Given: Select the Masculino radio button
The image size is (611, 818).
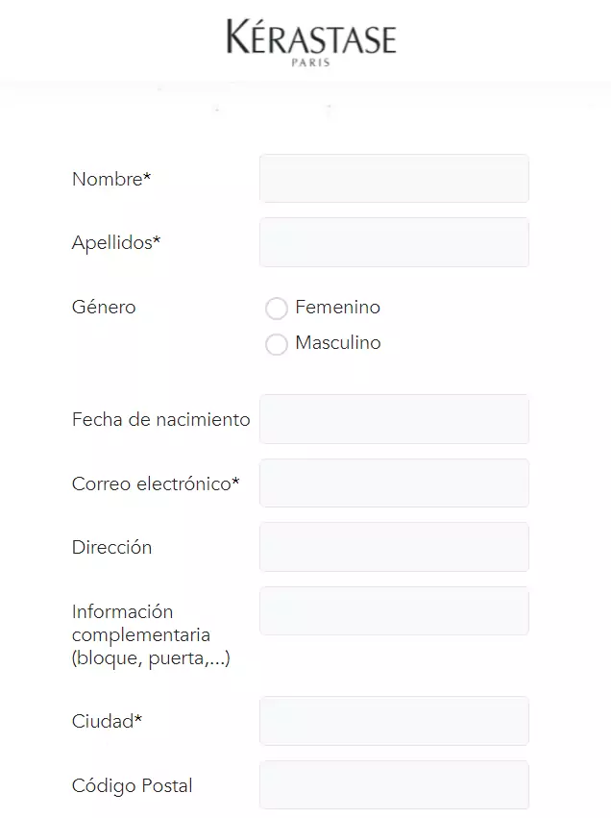Looking at the screenshot, I should click(277, 344).
